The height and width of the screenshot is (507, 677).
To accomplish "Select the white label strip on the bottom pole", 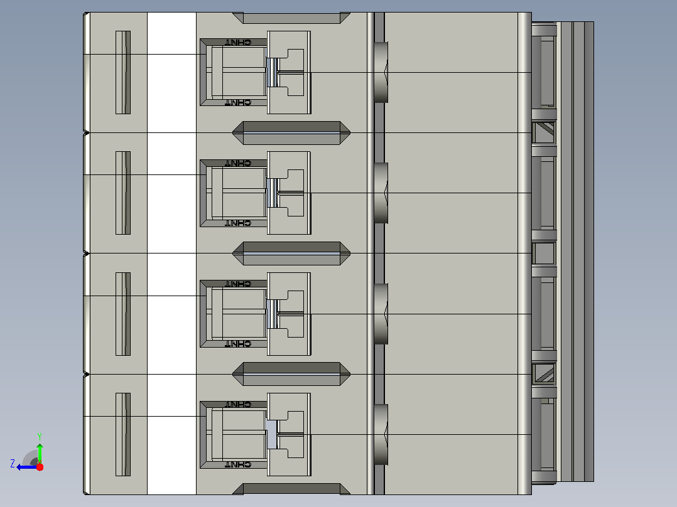I will (x=172, y=434).
